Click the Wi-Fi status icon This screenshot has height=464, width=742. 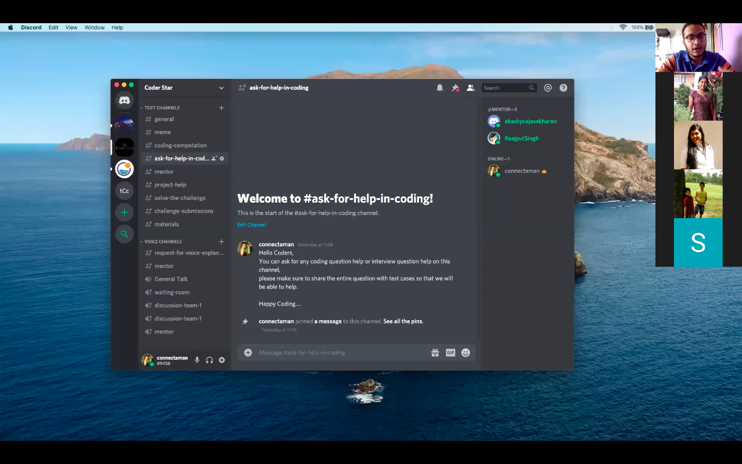(623, 27)
